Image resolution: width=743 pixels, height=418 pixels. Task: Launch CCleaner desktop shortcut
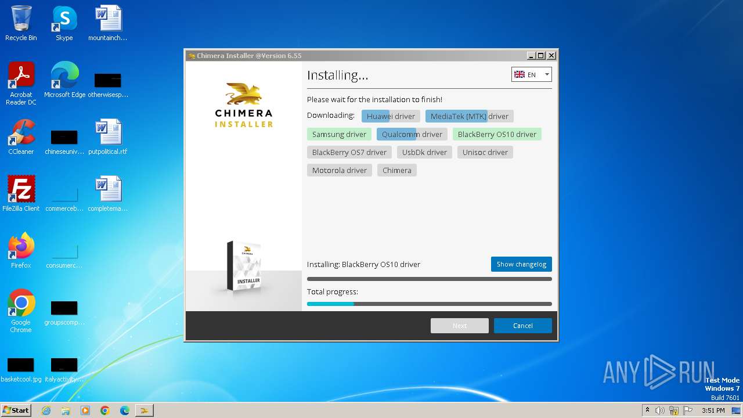pyautogui.click(x=21, y=137)
